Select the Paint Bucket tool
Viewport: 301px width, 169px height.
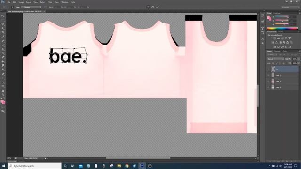(x=3, y=61)
